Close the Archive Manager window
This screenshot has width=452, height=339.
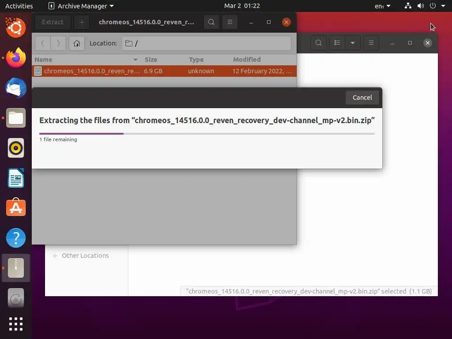tap(286, 22)
